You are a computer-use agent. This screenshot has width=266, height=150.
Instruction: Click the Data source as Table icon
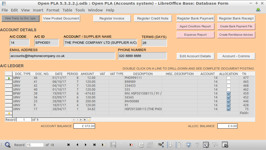[225, 145]
